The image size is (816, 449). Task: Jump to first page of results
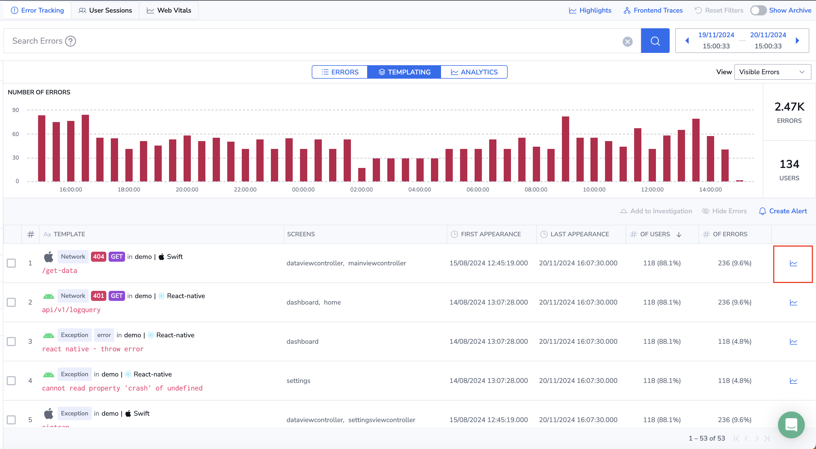[737, 438]
